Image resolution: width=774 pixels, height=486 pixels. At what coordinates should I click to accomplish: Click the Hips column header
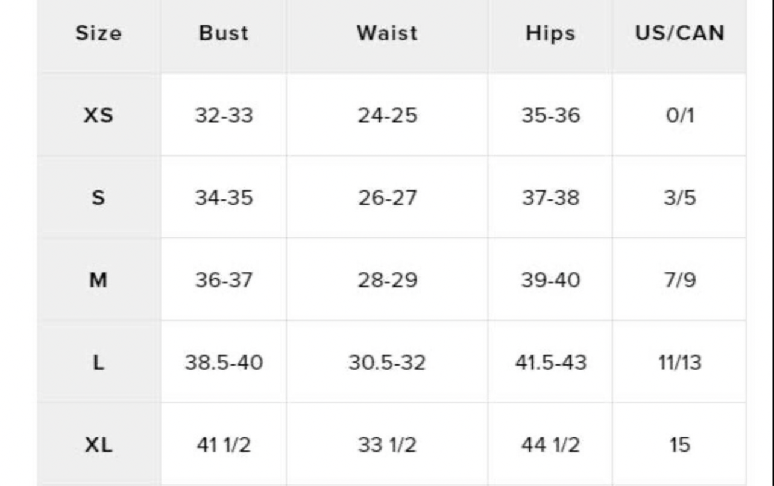point(550,33)
